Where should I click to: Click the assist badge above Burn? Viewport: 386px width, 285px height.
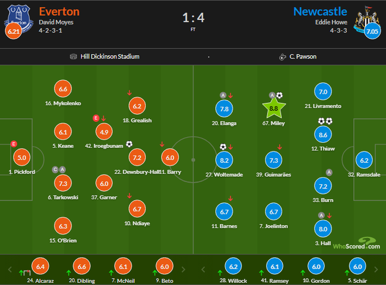[328, 172]
